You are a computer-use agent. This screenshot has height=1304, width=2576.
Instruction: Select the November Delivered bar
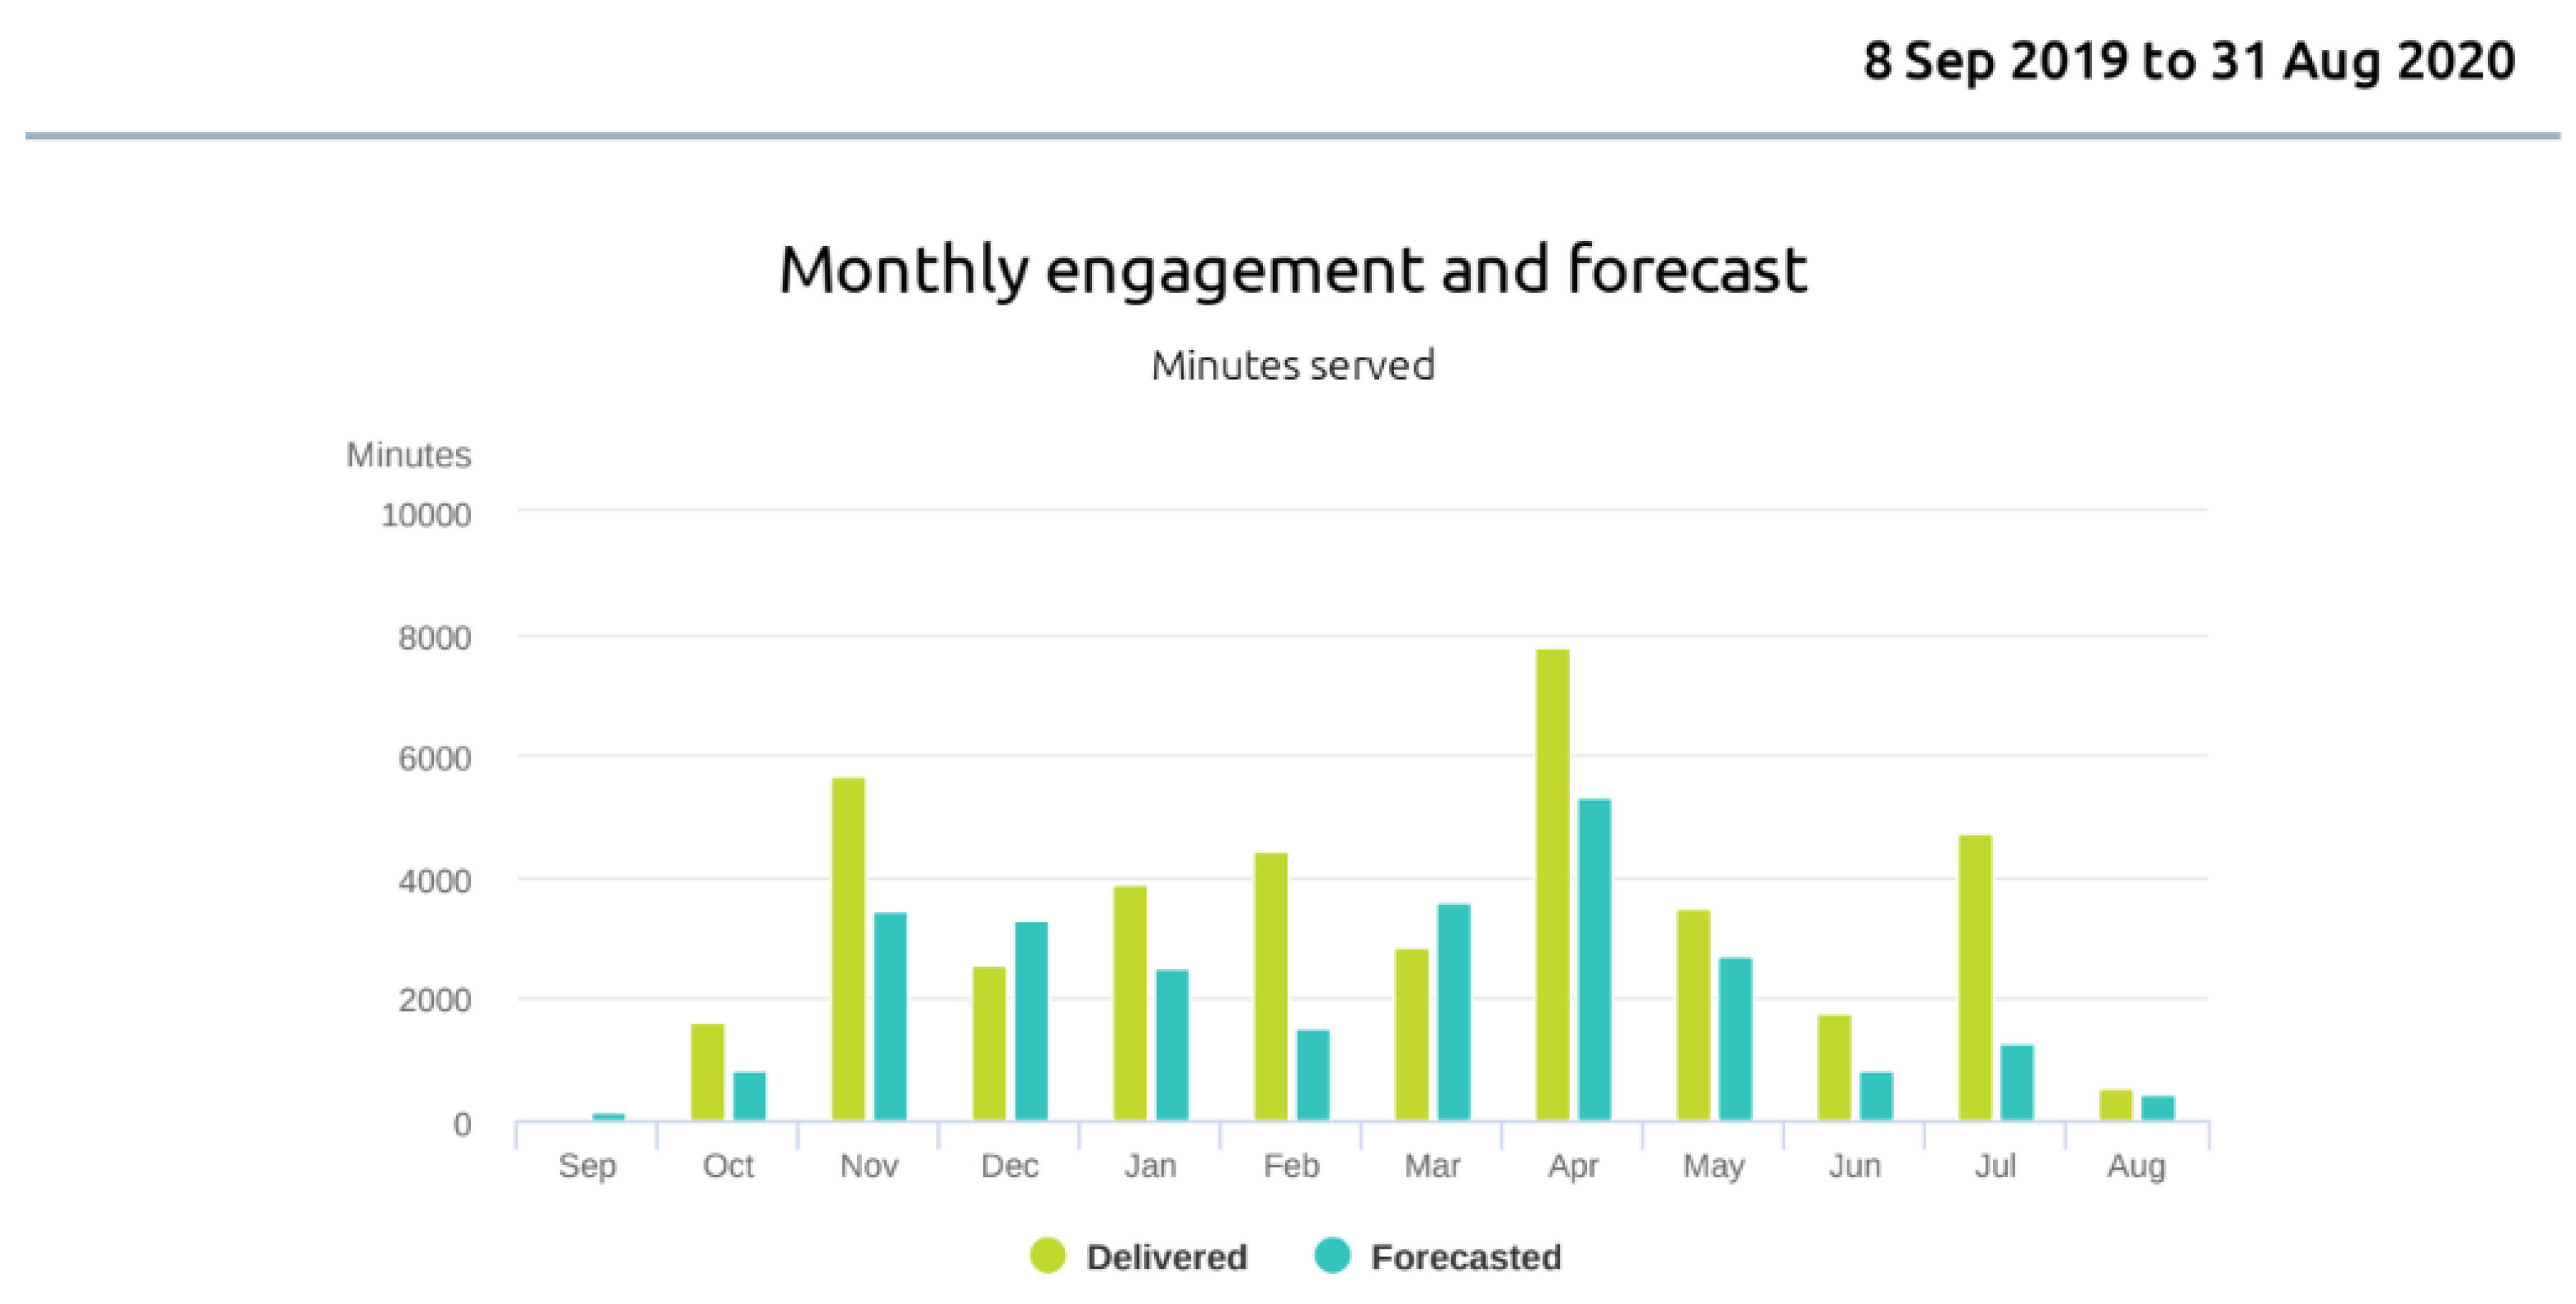[x=848, y=950]
